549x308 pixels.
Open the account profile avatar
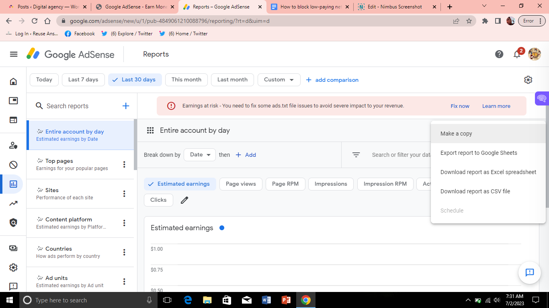coord(535,54)
